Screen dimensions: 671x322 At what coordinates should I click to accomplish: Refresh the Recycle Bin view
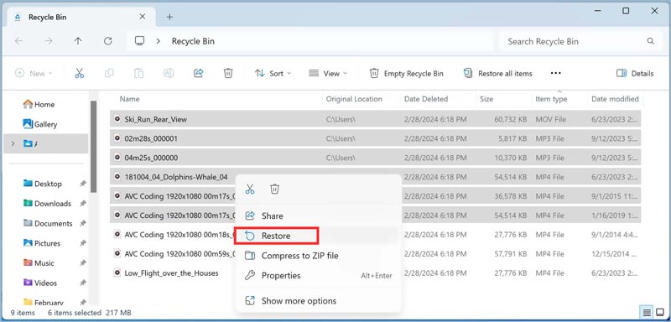[108, 41]
